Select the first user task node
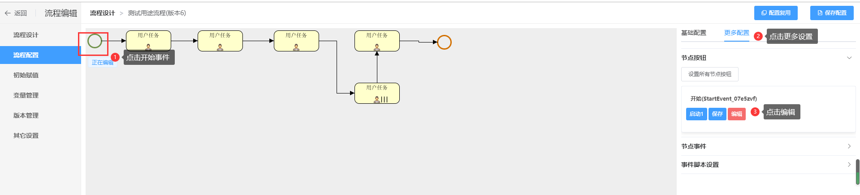This screenshot has width=860, height=195. point(148,41)
